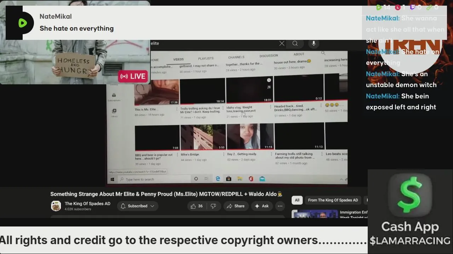Open 'Idaho vlog: Weight loss' video title
The height and width of the screenshot is (254, 453).
241,109
